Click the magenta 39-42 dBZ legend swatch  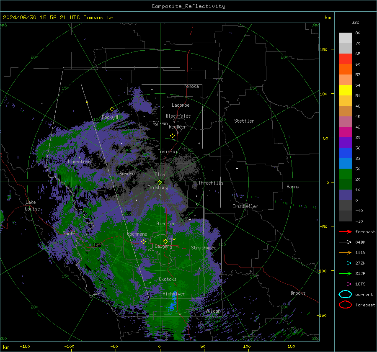click(345, 132)
